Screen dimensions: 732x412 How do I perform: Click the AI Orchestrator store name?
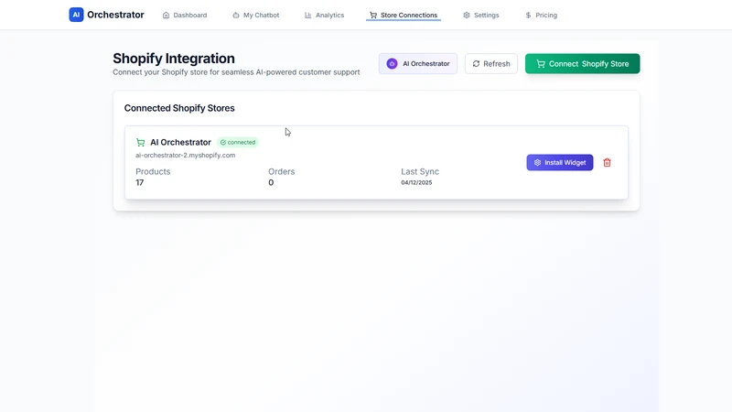click(180, 143)
